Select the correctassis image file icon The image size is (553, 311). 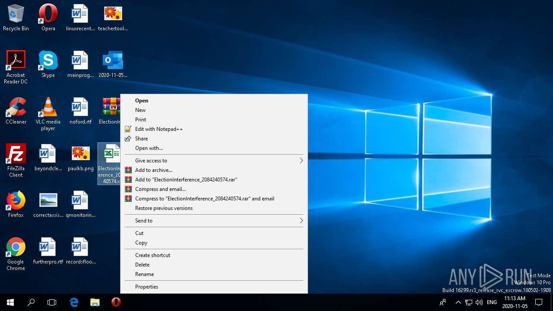pos(48,205)
